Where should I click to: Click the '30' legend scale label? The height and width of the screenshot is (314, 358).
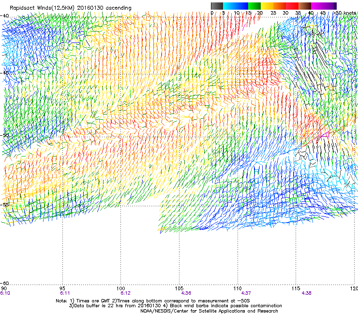click(285, 13)
